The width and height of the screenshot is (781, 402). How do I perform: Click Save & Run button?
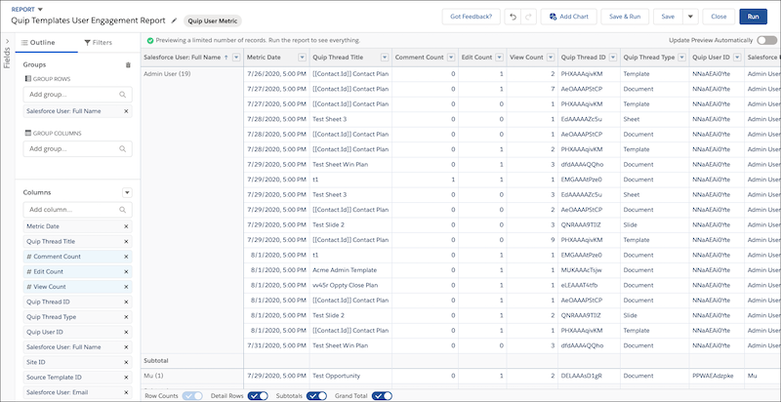point(625,17)
